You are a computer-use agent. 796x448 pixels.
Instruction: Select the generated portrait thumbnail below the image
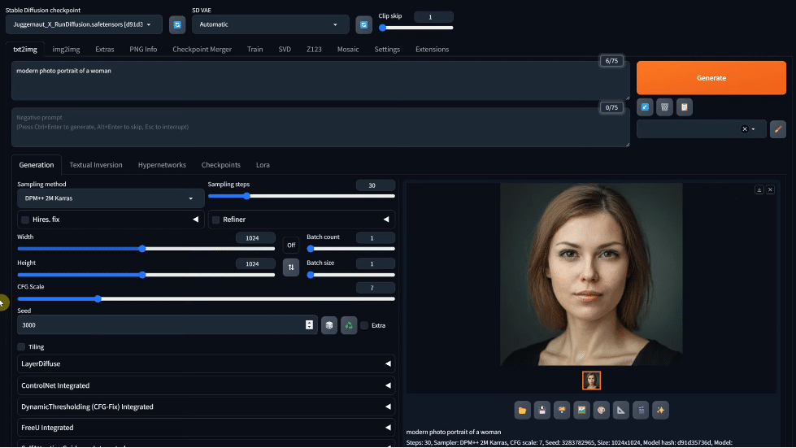(x=591, y=381)
